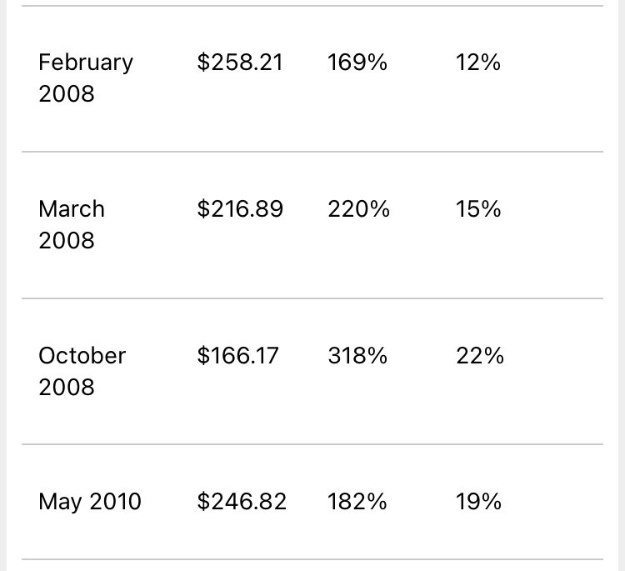Click the year 2008 under February
625x571 pixels.
point(67,94)
